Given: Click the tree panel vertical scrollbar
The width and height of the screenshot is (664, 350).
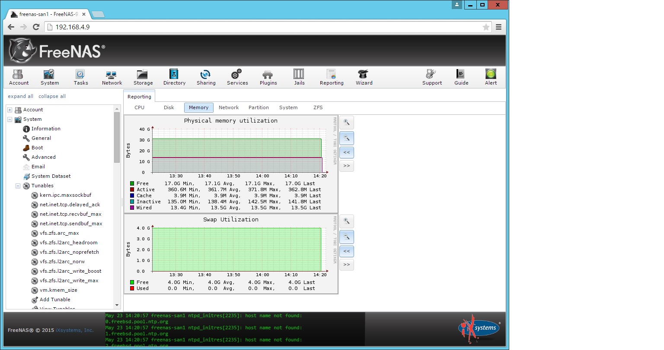Looking at the screenshot, I should pyautogui.click(x=117, y=137).
